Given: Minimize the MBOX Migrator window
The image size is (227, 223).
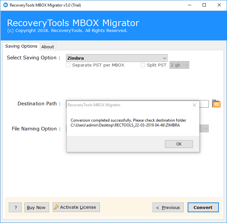Looking at the screenshot, I should (x=190, y=5).
